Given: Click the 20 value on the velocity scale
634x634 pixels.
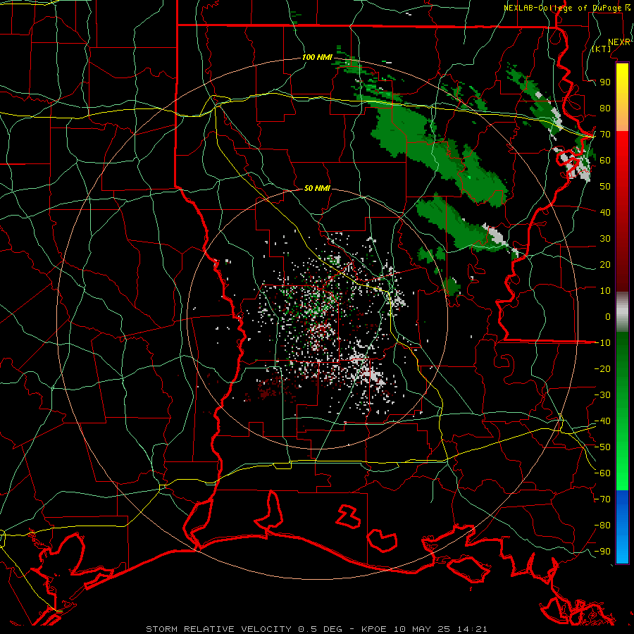Looking at the screenshot, I should (x=605, y=264).
